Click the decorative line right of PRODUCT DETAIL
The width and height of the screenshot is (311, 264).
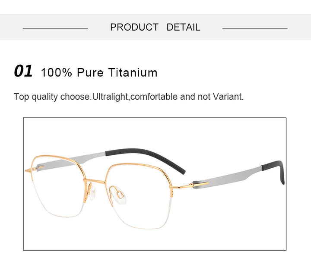click(255, 28)
